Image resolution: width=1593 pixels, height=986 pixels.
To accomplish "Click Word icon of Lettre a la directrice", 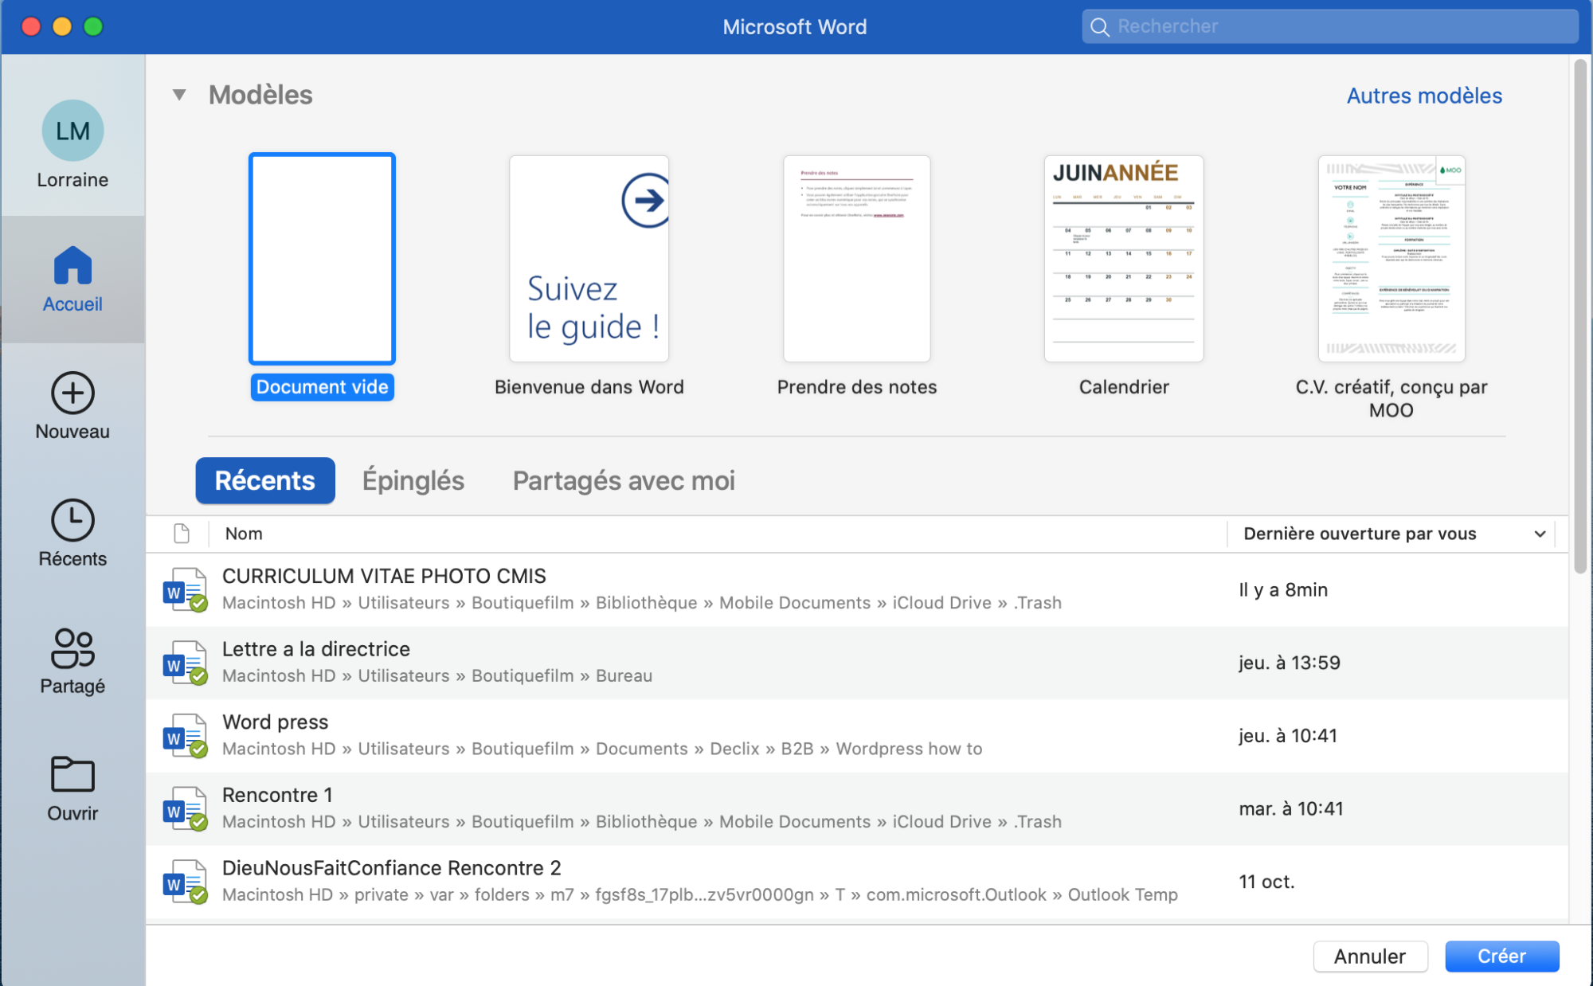I will [186, 663].
